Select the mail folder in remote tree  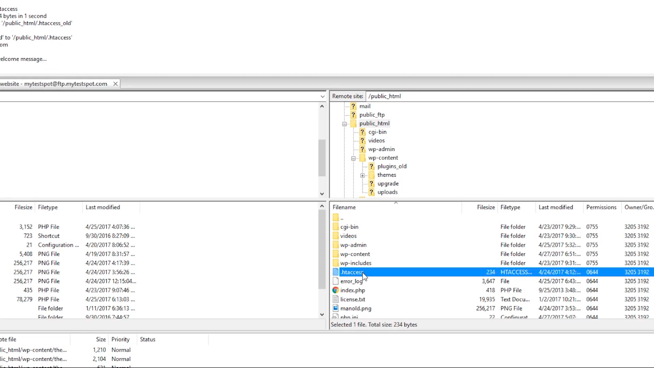point(365,106)
